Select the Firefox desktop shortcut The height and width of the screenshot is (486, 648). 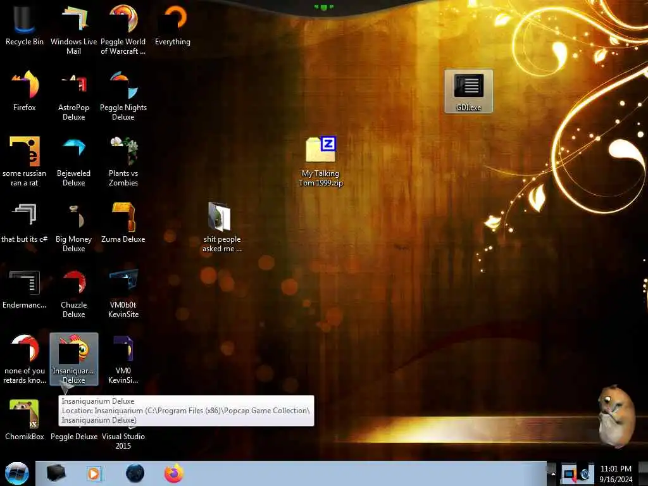click(x=25, y=91)
